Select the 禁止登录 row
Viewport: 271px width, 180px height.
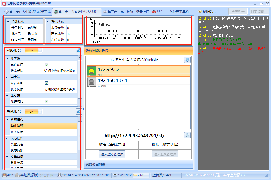click(x=44, y=163)
